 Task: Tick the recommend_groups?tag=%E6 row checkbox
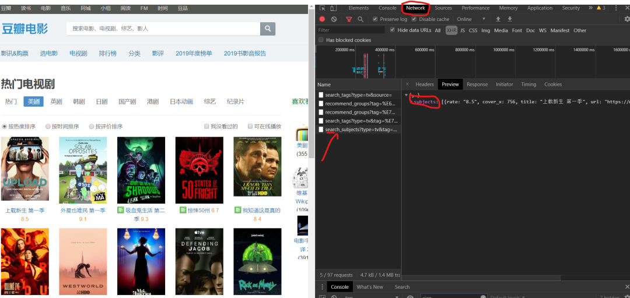(321, 104)
